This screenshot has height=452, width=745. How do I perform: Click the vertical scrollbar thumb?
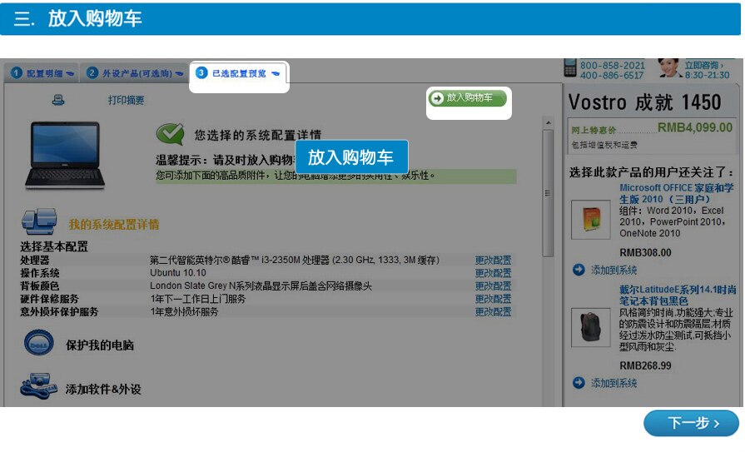pyautogui.click(x=549, y=193)
